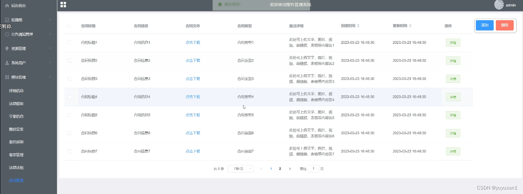
Task: Go to pagination page 2
Action: point(280,169)
